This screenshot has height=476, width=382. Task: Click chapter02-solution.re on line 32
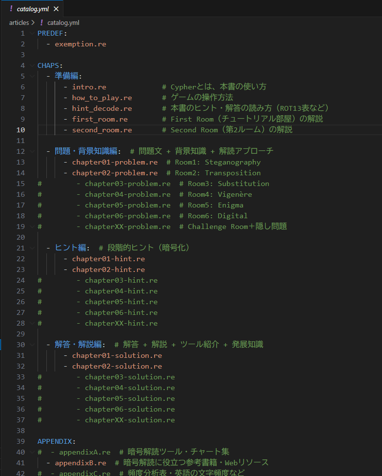pos(117,366)
